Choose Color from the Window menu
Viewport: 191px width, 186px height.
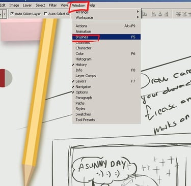click(106, 54)
